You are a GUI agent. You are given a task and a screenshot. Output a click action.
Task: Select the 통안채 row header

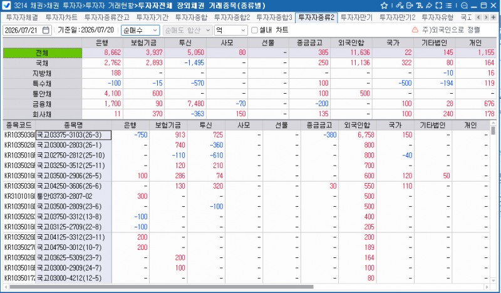pyautogui.click(x=42, y=94)
